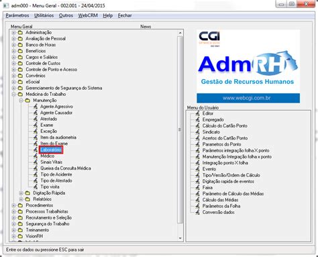Expand the Cargos e Salários node
Viewport: 318px width, 257px height.
coord(13,57)
